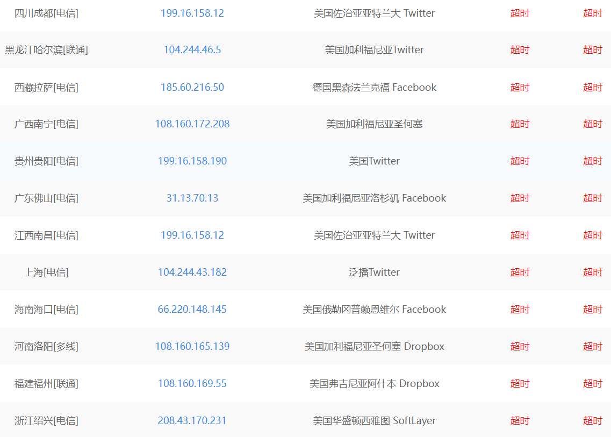Select the 黑龙江哈尔滨[联通] node cell
The width and height of the screenshot is (611, 437).
[x=46, y=50]
